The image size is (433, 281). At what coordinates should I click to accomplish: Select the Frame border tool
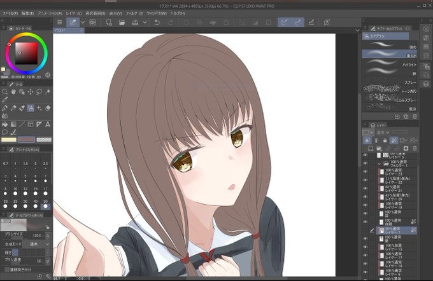(31, 125)
